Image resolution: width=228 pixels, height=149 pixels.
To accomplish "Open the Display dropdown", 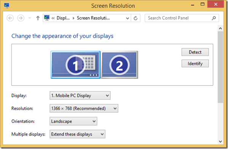I will point(80,95).
